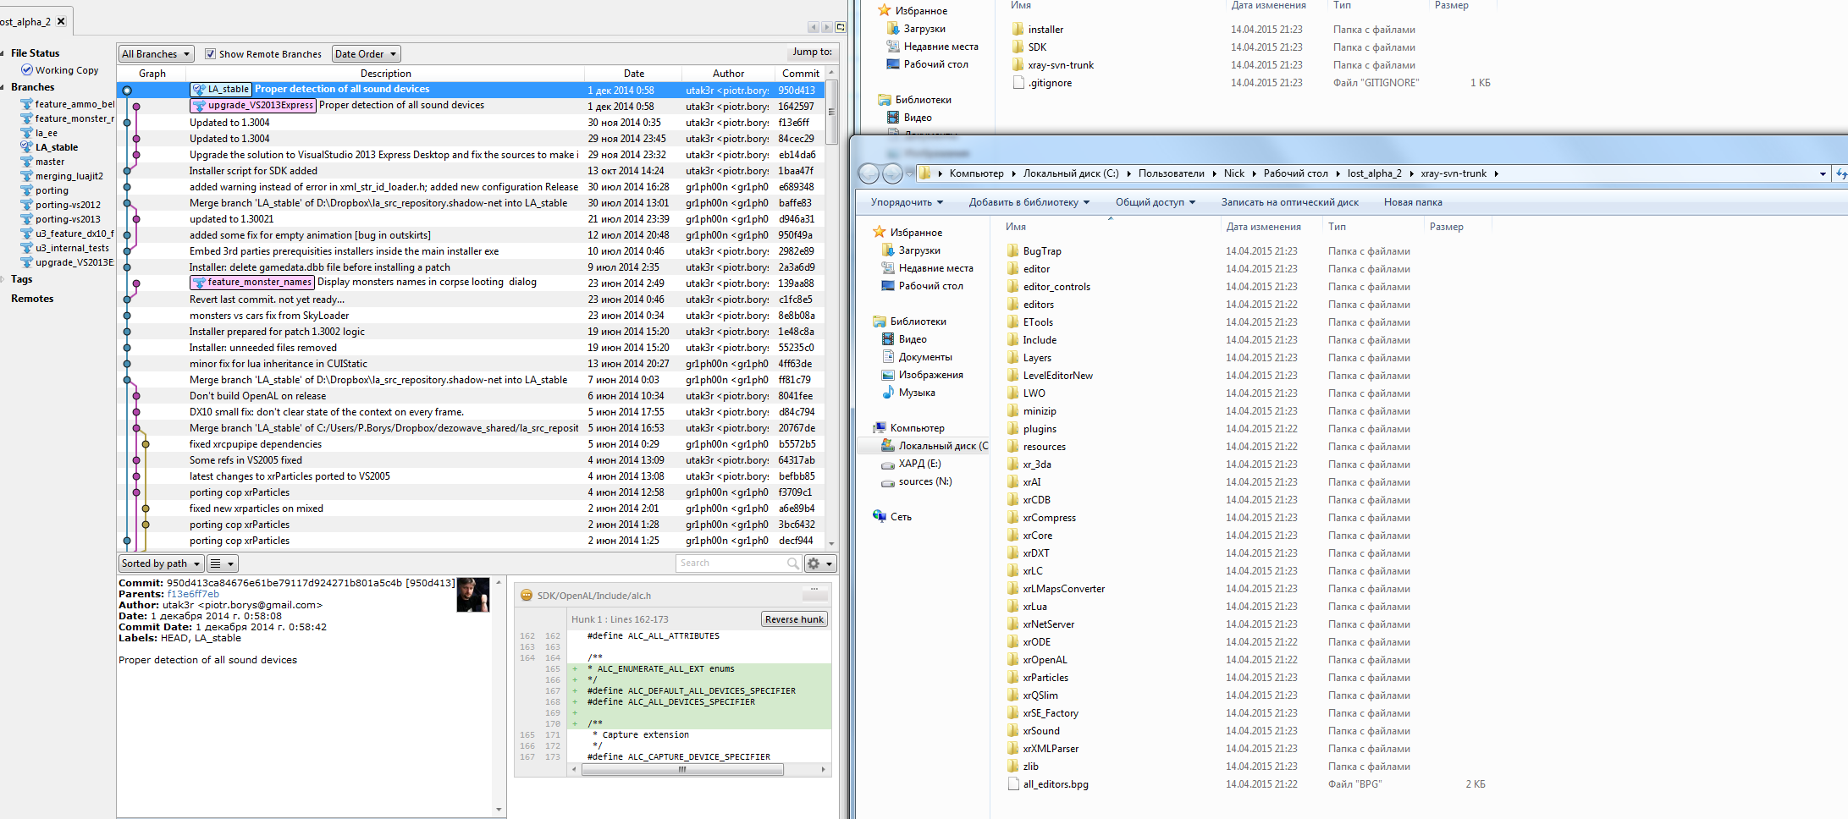Open the Date Order dropdown

click(x=366, y=54)
